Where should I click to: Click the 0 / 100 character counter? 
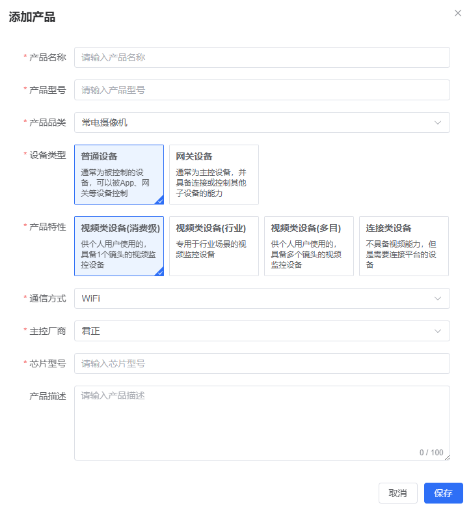coord(431,453)
